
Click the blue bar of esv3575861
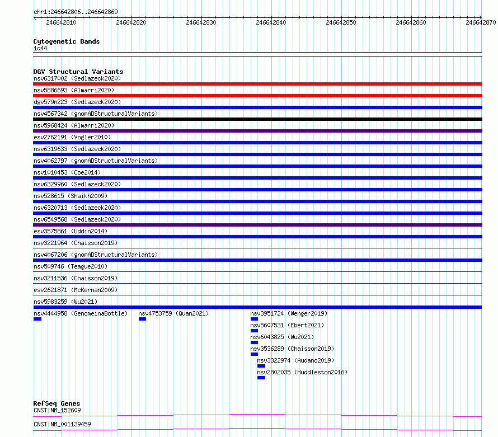click(x=257, y=237)
